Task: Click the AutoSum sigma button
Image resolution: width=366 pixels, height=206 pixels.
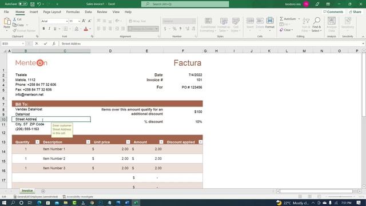Action: coord(288,19)
